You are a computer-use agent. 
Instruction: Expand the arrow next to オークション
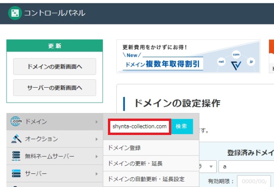[97, 139]
